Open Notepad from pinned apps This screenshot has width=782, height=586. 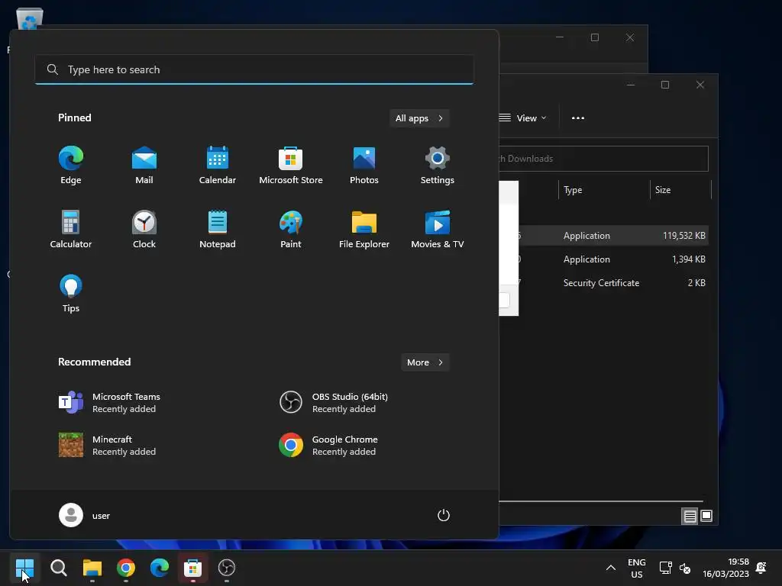click(218, 229)
